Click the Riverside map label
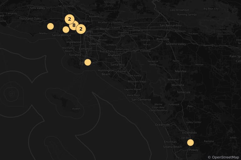241x160 pixels. tap(163, 39)
